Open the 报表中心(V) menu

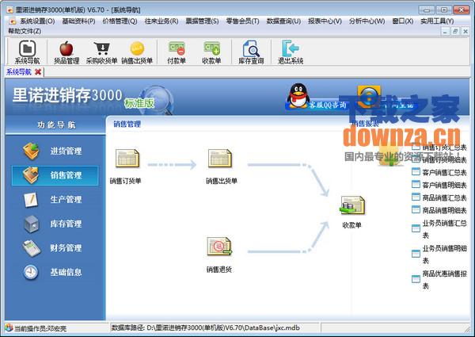tap(325, 21)
